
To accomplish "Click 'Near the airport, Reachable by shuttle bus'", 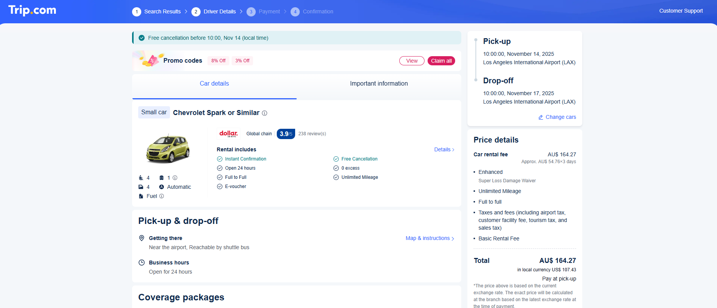I will 199,247.
